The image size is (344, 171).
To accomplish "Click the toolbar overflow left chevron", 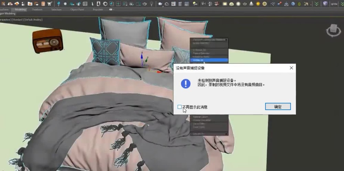I will click(311, 4).
